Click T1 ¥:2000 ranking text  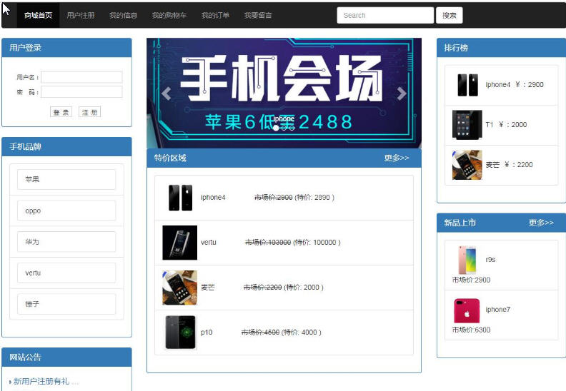click(x=506, y=125)
